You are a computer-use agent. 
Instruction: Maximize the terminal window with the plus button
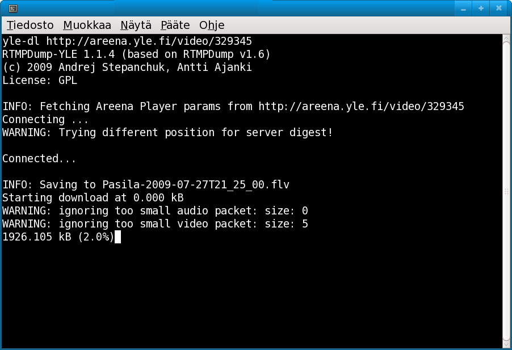pyautogui.click(x=481, y=9)
